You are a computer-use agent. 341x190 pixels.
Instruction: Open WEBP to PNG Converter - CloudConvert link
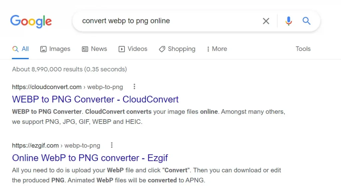(95, 99)
